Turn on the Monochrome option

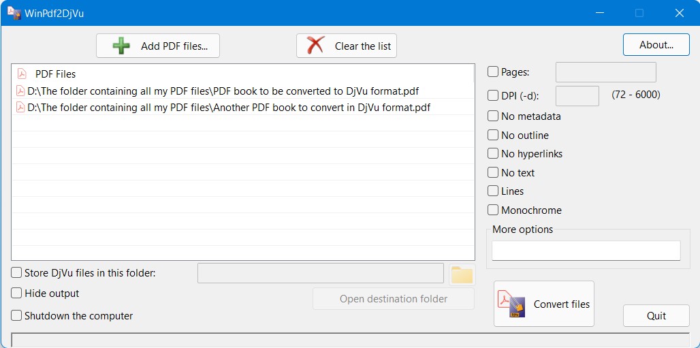(x=493, y=210)
